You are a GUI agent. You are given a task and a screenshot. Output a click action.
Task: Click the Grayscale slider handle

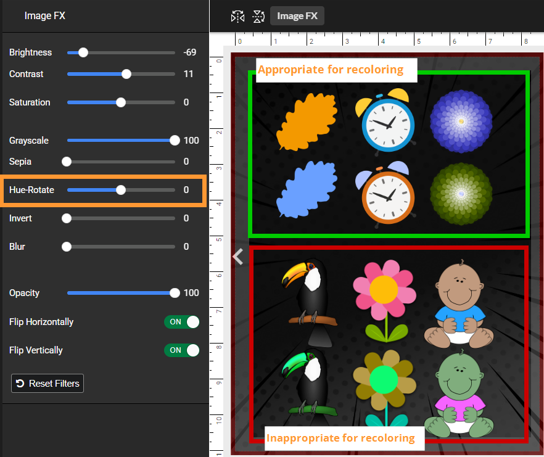click(x=175, y=141)
